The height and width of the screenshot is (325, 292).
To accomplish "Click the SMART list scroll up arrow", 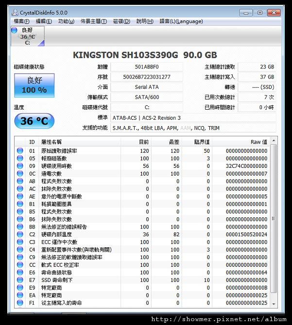I will click(274, 141).
